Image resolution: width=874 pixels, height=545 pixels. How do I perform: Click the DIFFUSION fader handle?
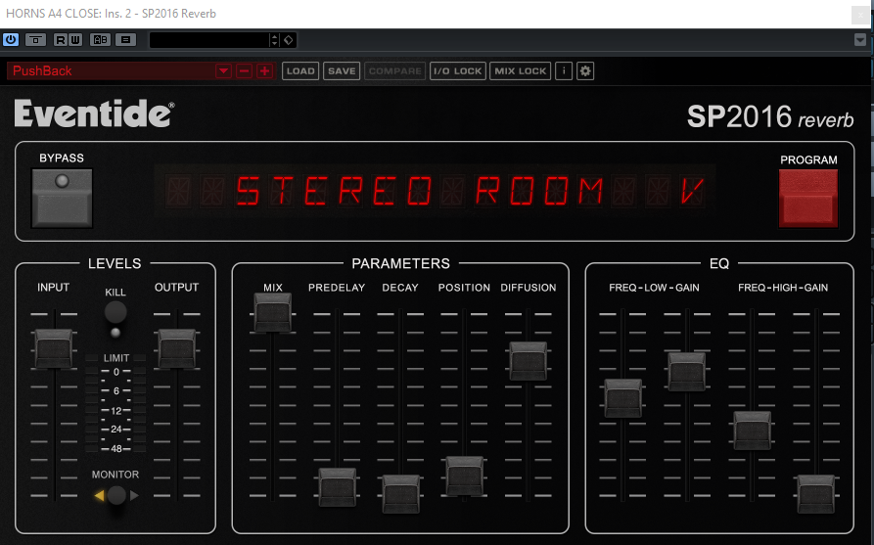click(528, 361)
